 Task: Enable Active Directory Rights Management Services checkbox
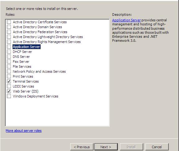tap(9, 41)
